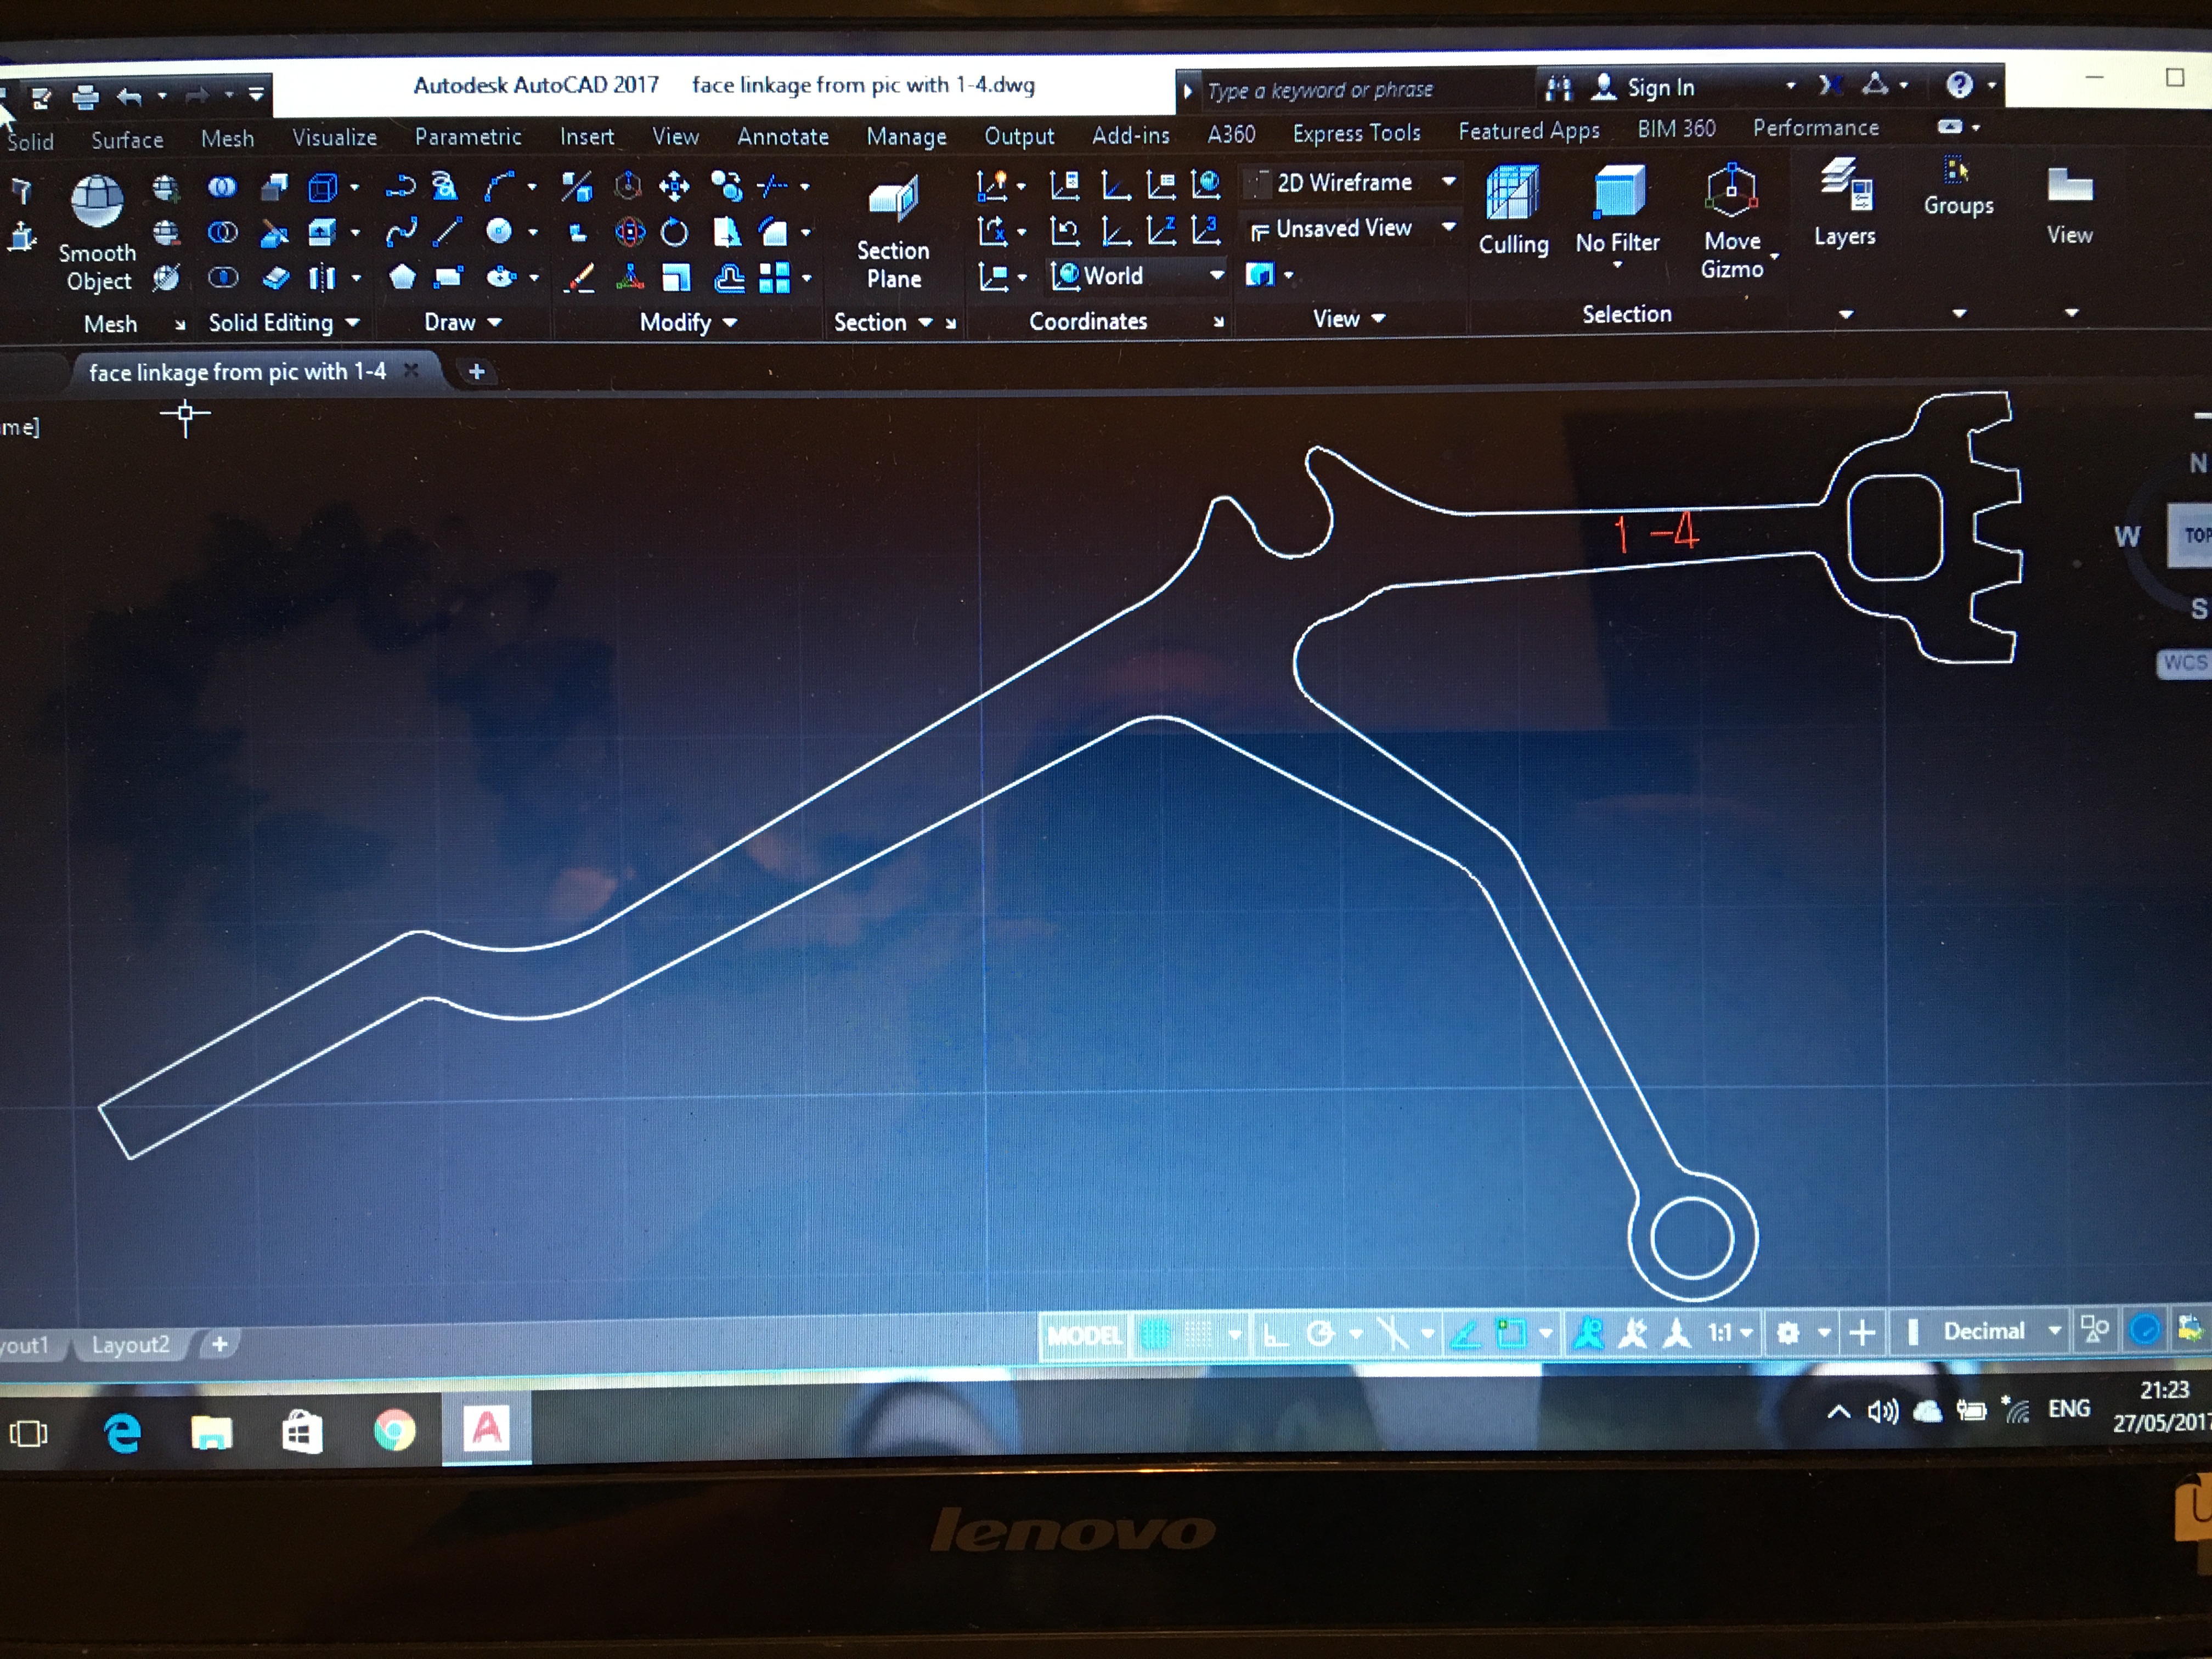
Task: Open the Express Tools ribbon tab
Action: coord(1356,133)
